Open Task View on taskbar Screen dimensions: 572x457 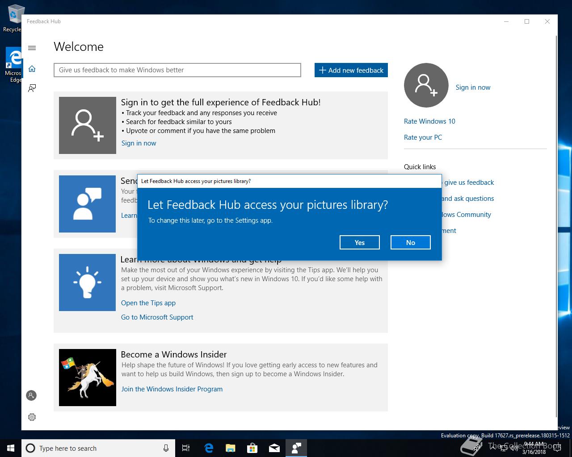click(186, 448)
